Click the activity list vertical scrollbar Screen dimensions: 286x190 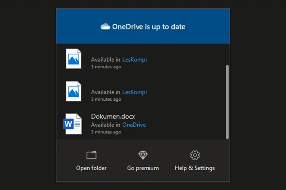pos(227,102)
